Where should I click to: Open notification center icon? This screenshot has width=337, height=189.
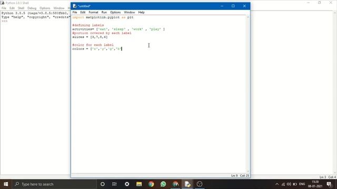click(x=329, y=184)
